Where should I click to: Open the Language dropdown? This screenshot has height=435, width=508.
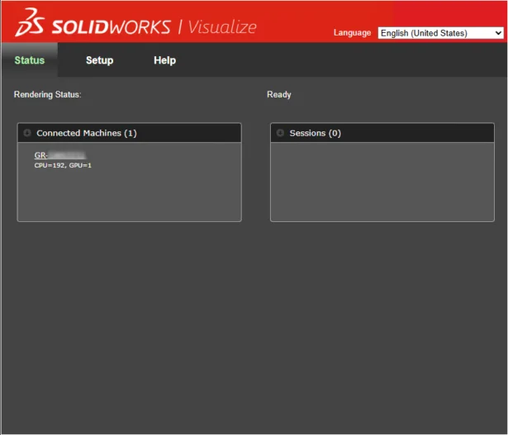pos(440,33)
